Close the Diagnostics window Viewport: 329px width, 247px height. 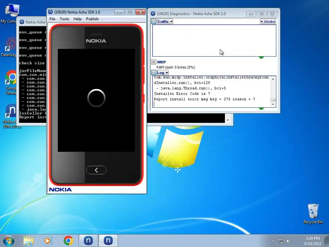point(272,14)
